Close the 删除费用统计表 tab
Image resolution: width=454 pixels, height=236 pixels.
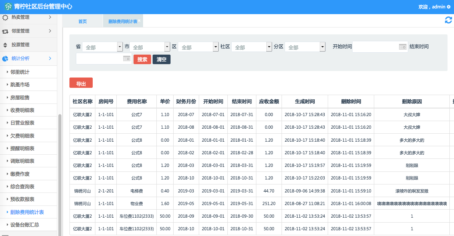coord(139,20)
